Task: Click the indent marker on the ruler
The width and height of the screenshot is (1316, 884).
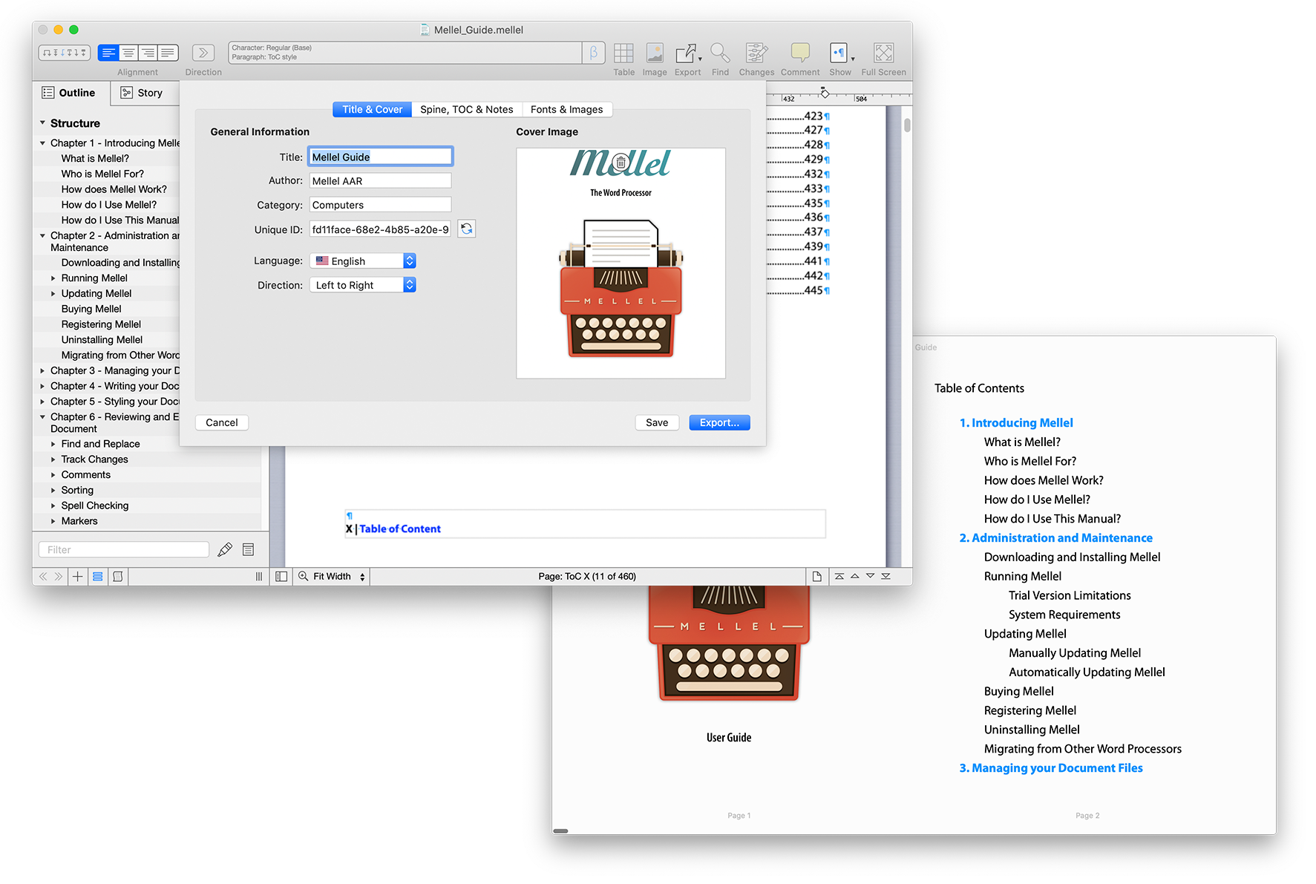Action: [x=824, y=93]
